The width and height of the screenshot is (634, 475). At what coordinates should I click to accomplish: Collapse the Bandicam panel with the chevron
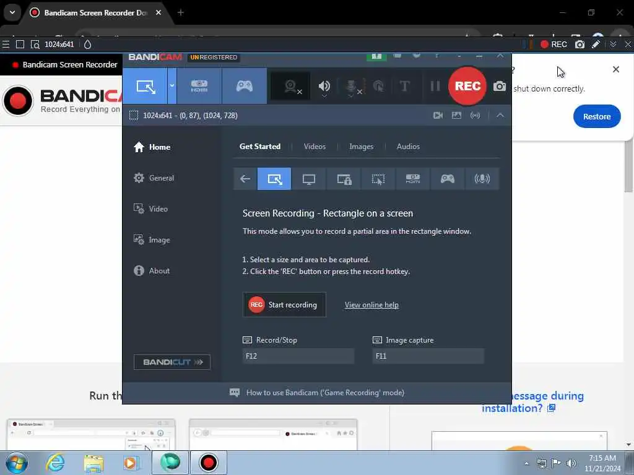[500, 116]
